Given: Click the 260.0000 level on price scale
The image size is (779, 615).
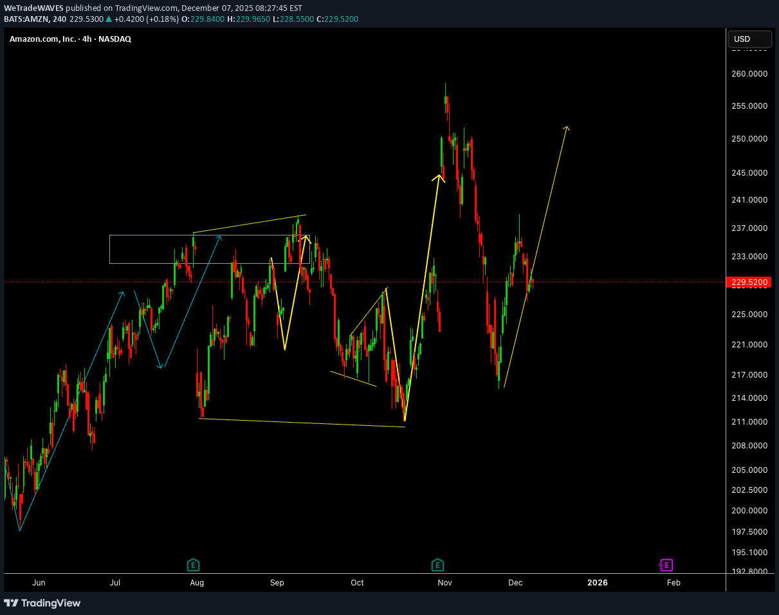Looking at the screenshot, I should [749, 74].
